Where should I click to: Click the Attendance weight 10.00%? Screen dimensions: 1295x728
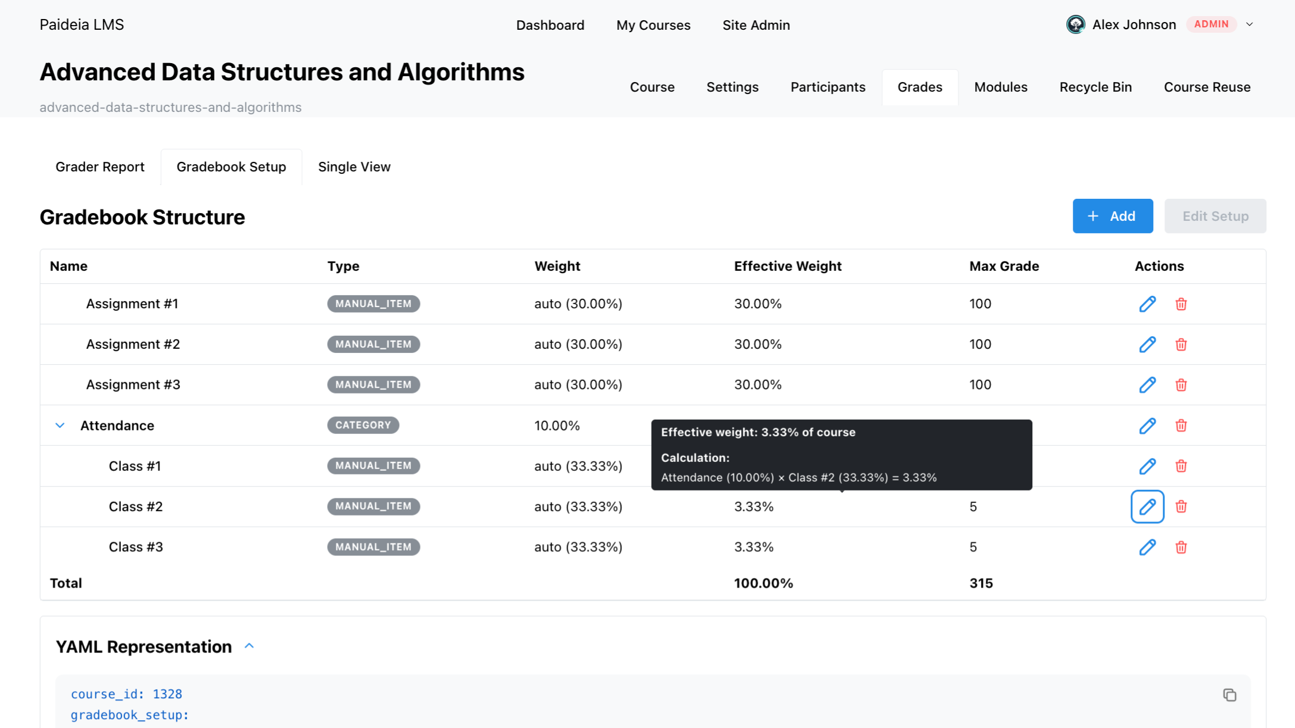[557, 426]
